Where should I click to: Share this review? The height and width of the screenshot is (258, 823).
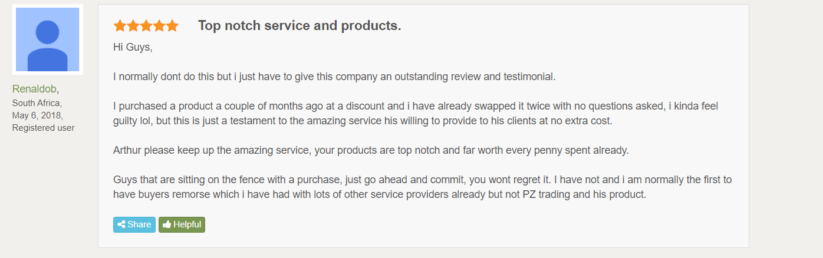click(134, 224)
